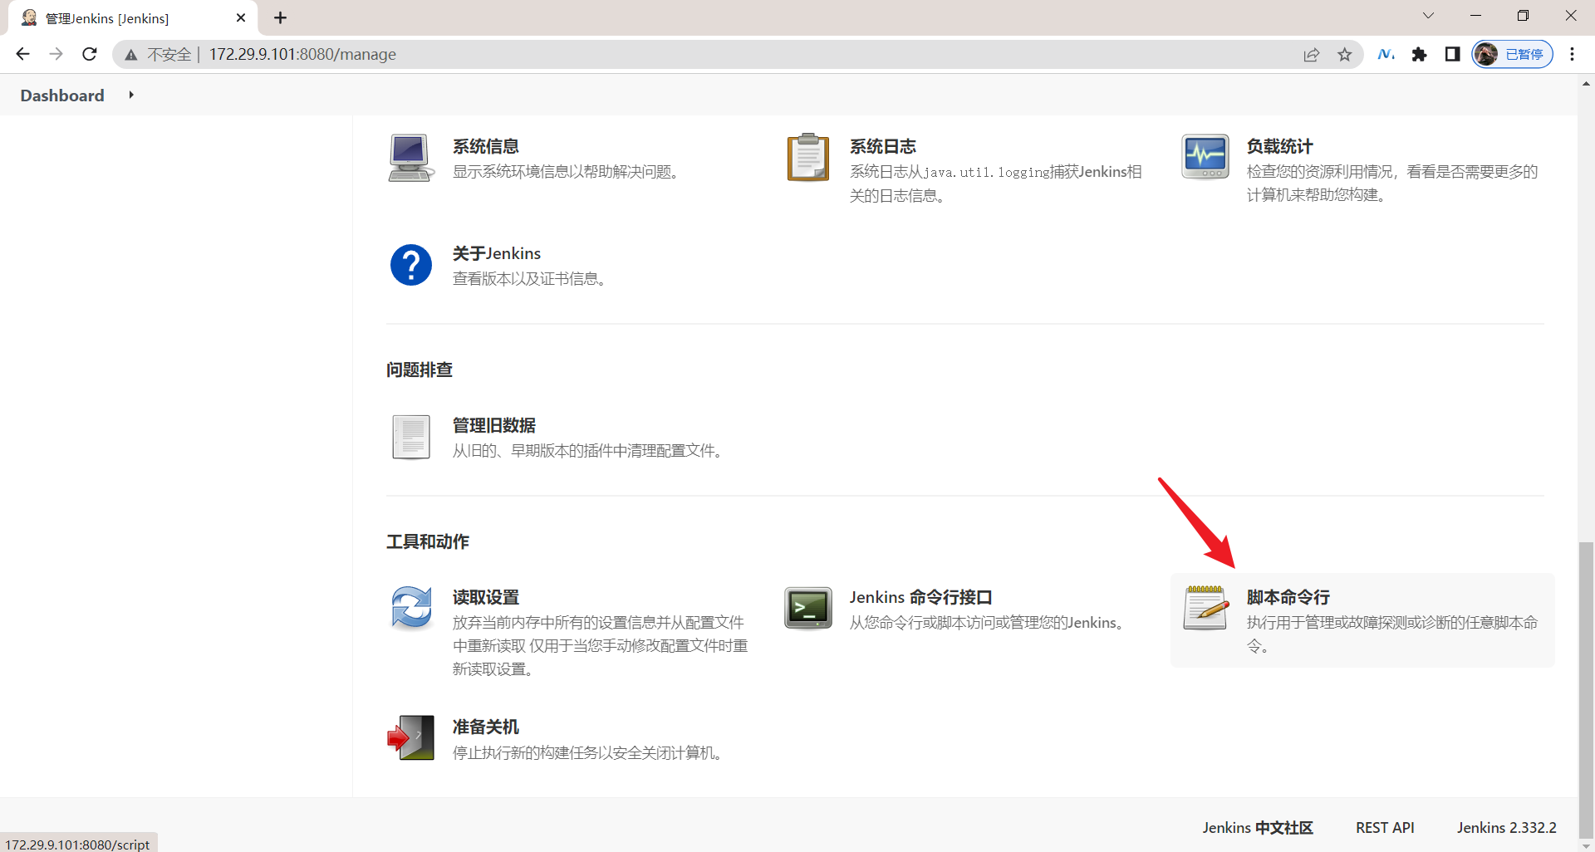Click the 脚本命令行 notepad icon
This screenshot has height=852, width=1595.
tap(1205, 608)
